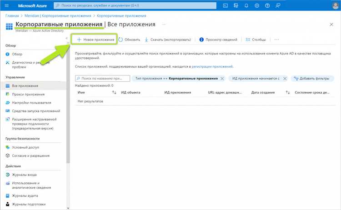This screenshot has width=341, height=210.
Task: Collapse the left navigation panel
Action: tap(66, 38)
